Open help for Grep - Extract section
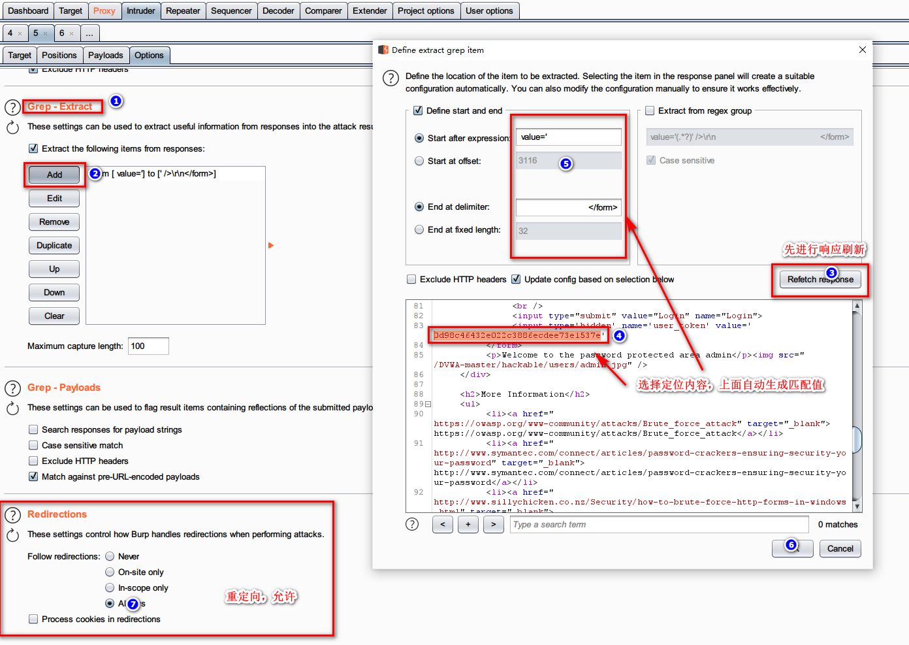Screen dimensions: 909x645 pos(12,107)
